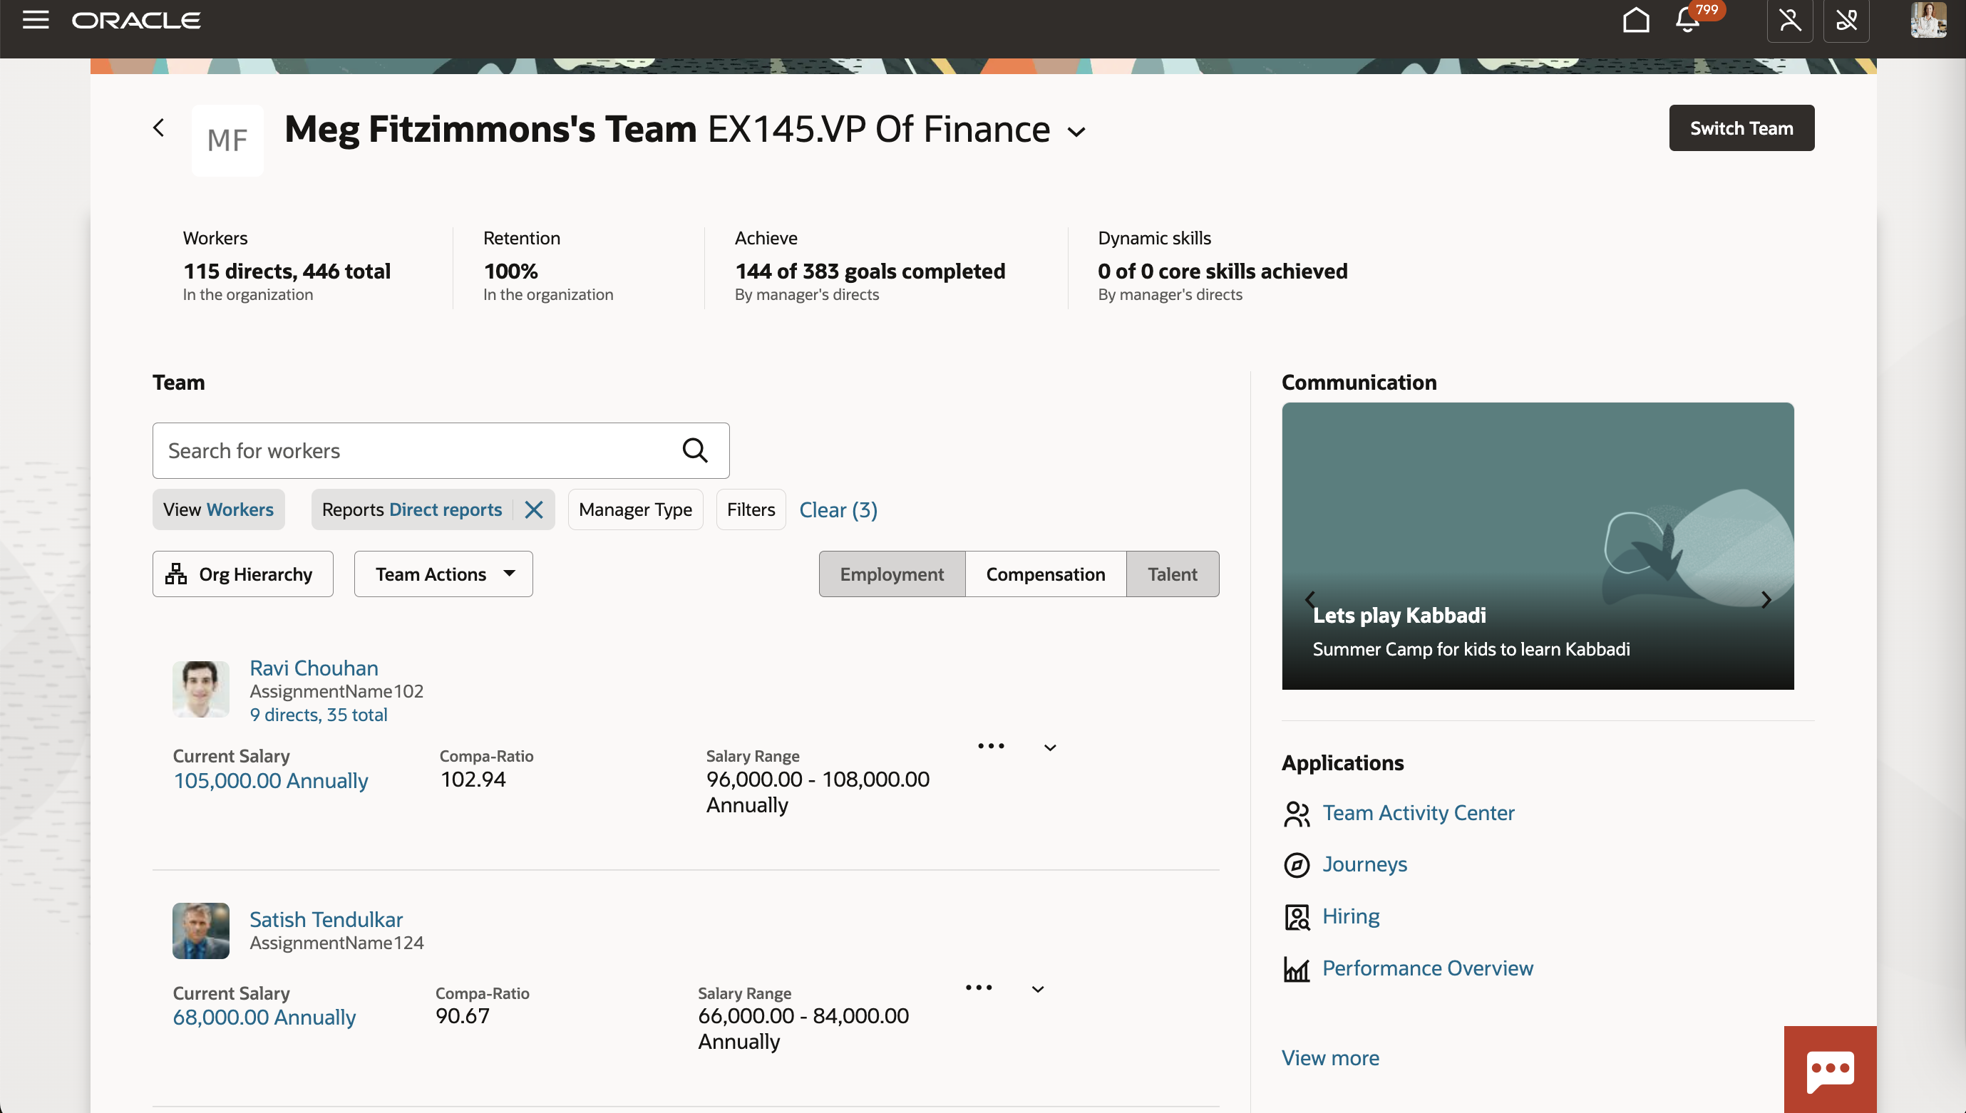Open the Hiring application
The height and width of the screenshot is (1113, 1966).
pyautogui.click(x=1350, y=916)
